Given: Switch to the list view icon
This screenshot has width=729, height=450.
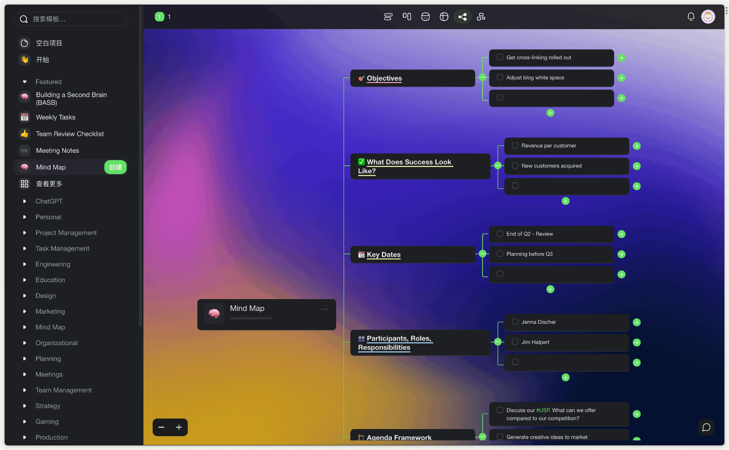Looking at the screenshot, I should click(x=388, y=17).
